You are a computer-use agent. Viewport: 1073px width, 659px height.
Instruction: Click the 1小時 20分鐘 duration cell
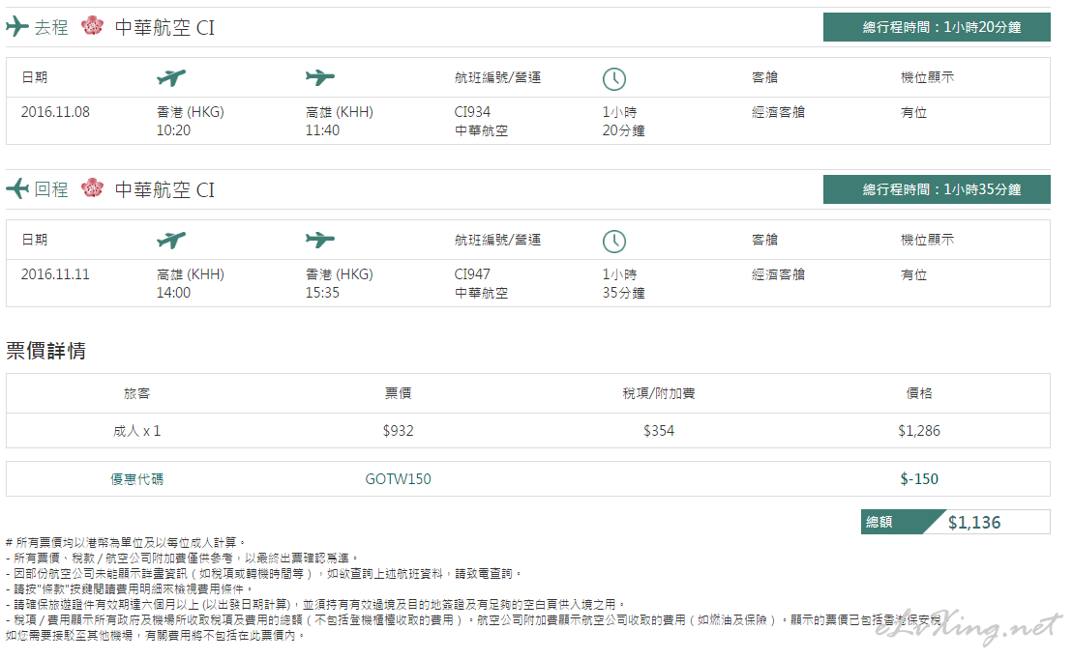click(x=623, y=121)
